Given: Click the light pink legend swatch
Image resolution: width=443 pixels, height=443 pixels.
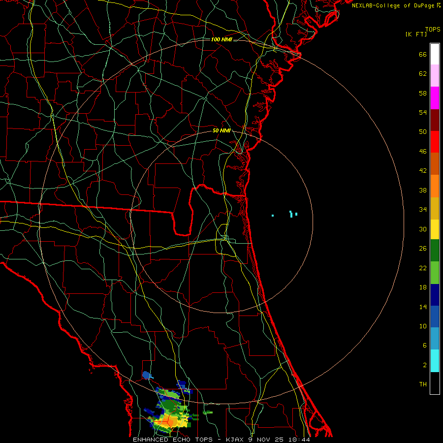Looking at the screenshot, I should pyautogui.click(x=435, y=75).
